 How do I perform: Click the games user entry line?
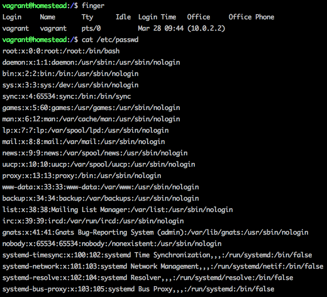(91, 108)
